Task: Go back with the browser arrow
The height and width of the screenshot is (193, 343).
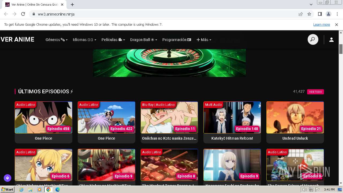Action: coord(6,14)
